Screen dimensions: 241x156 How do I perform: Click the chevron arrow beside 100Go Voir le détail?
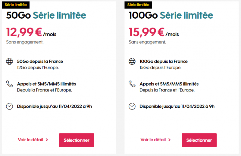point(170,140)
